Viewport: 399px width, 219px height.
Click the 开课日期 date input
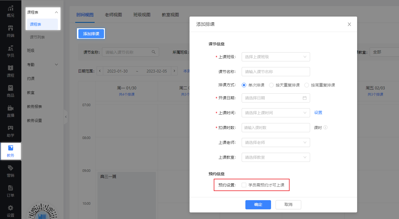tap(276, 98)
